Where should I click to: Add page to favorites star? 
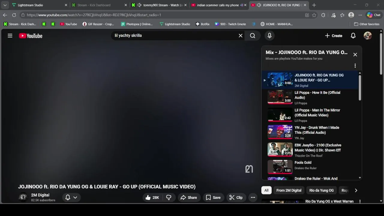pos(314,15)
